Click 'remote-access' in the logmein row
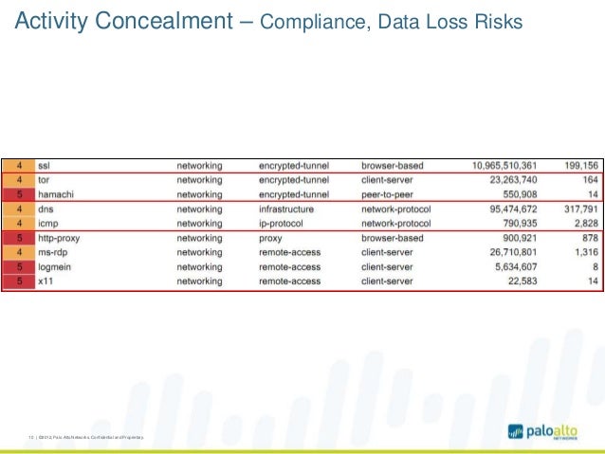 tap(290, 267)
